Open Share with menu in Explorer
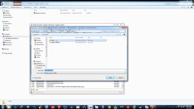The height and width of the screenshot is (109, 194). (x=28, y=7)
